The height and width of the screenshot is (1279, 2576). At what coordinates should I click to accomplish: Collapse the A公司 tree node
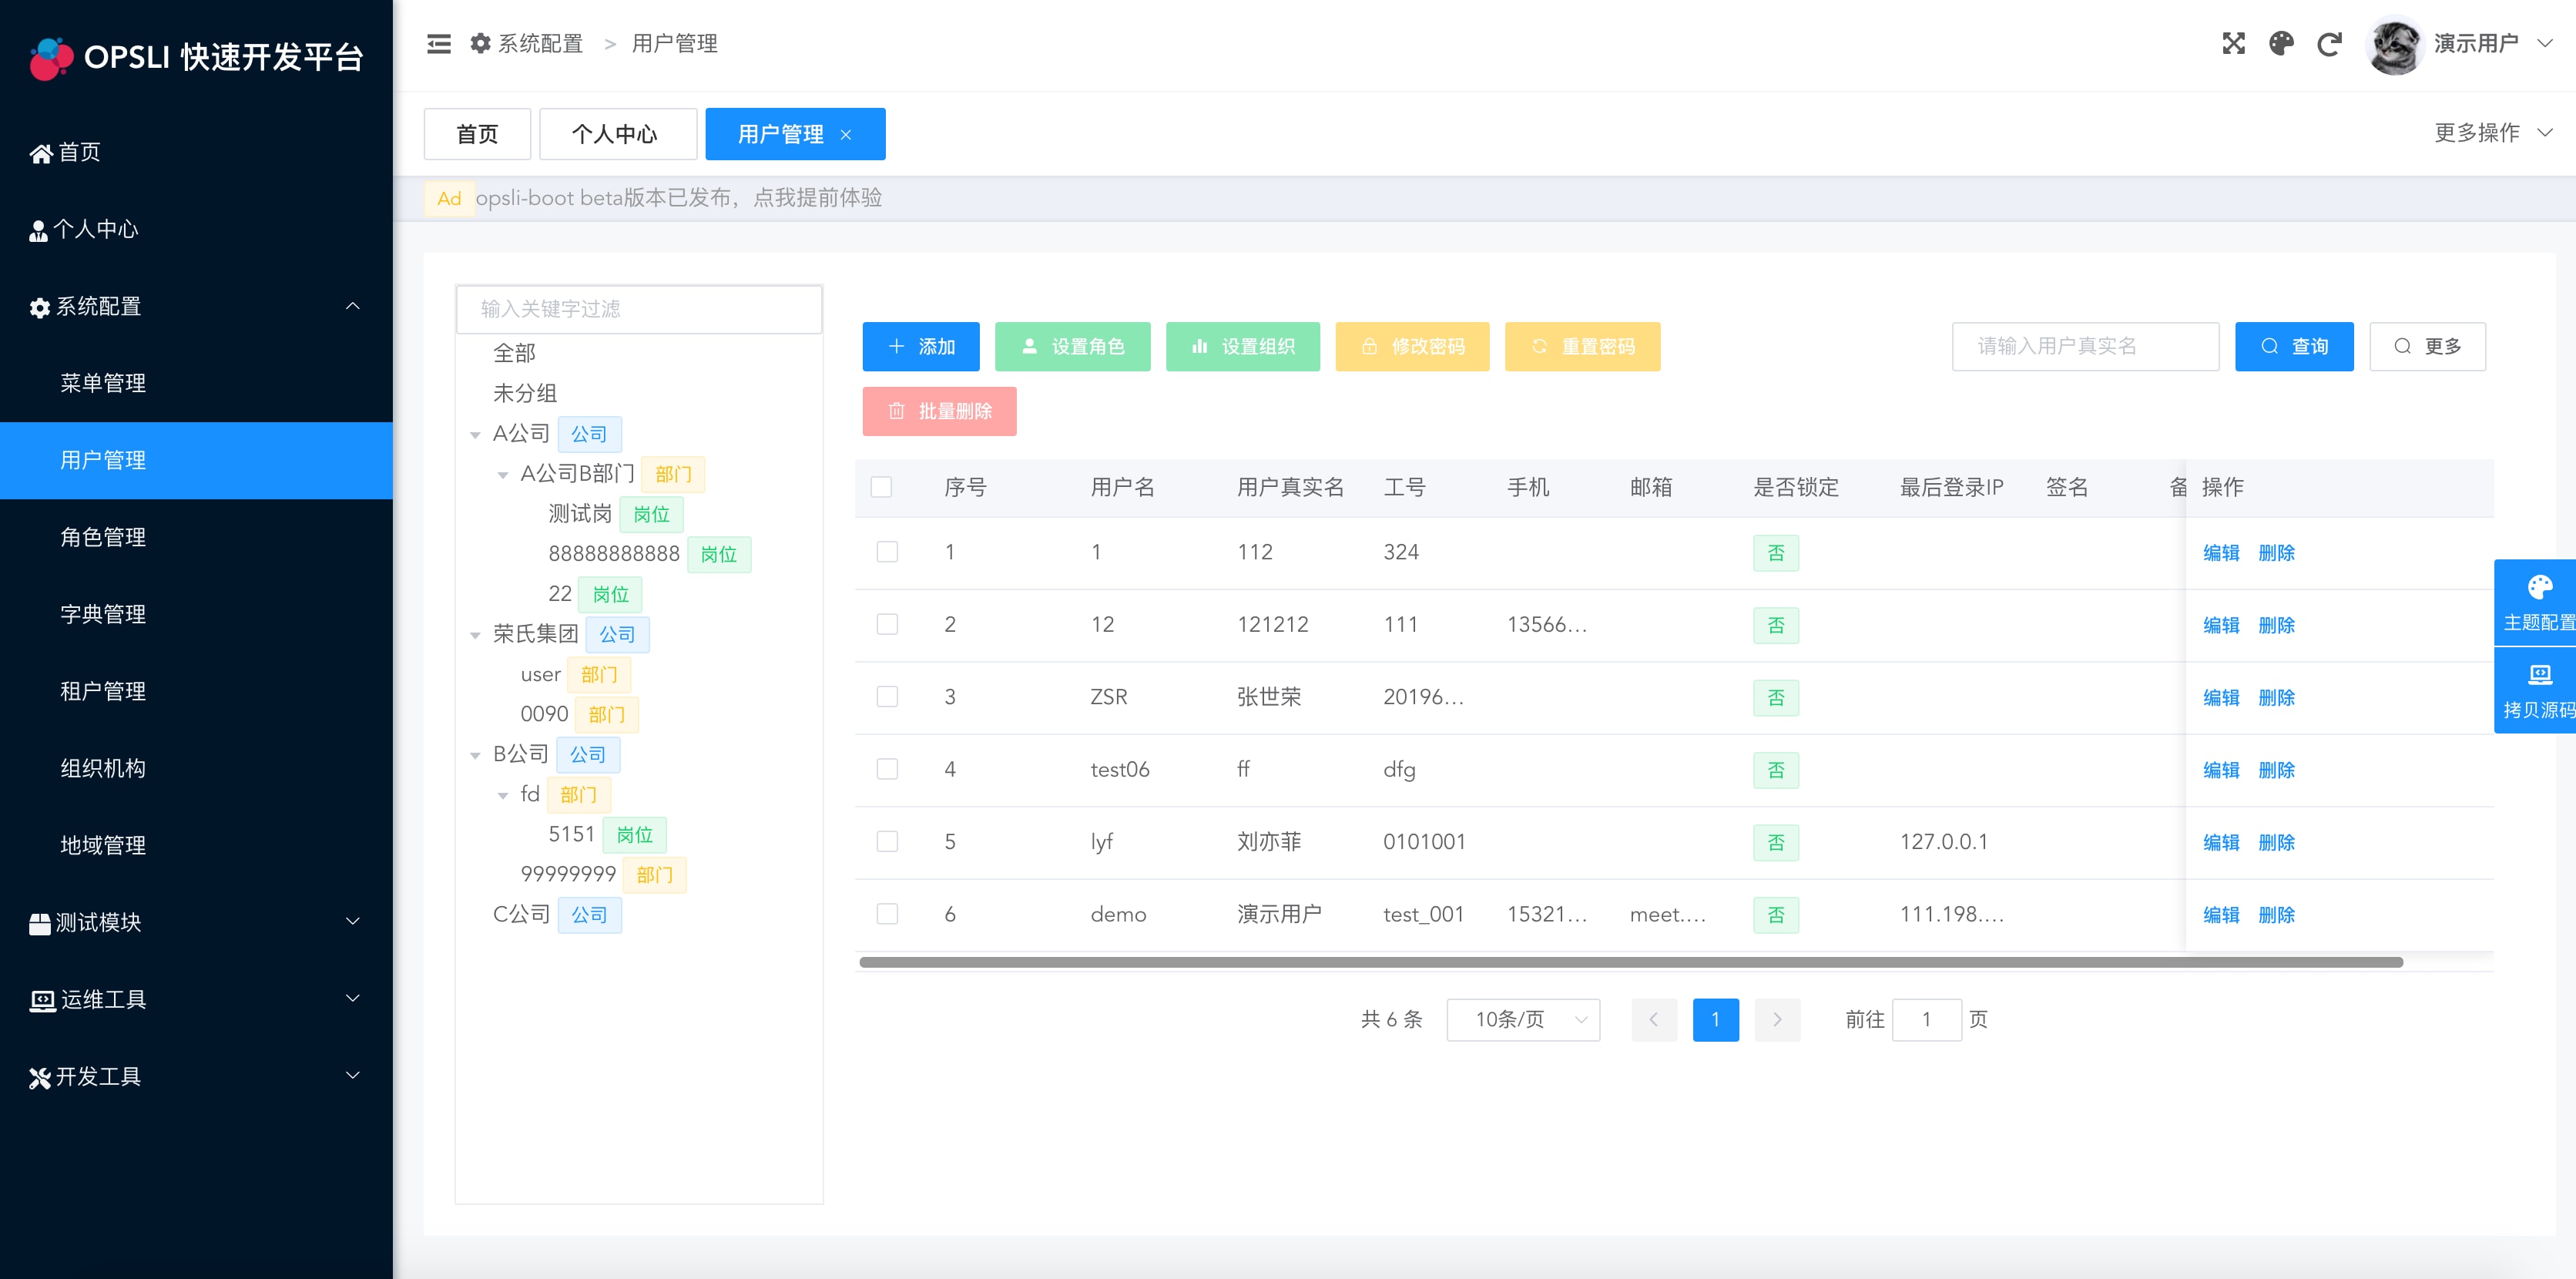click(475, 434)
